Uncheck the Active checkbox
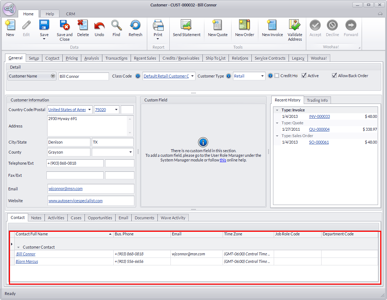The height and width of the screenshot is (300, 387). [x=304, y=76]
